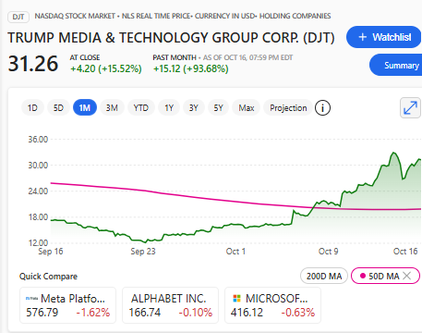Toggle the 200D MA overlay
This screenshot has width=422, height=333.
click(x=324, y=276)
